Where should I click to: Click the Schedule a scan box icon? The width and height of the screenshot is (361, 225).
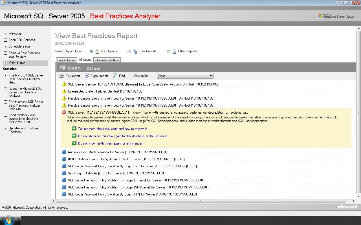pos(5,46)
